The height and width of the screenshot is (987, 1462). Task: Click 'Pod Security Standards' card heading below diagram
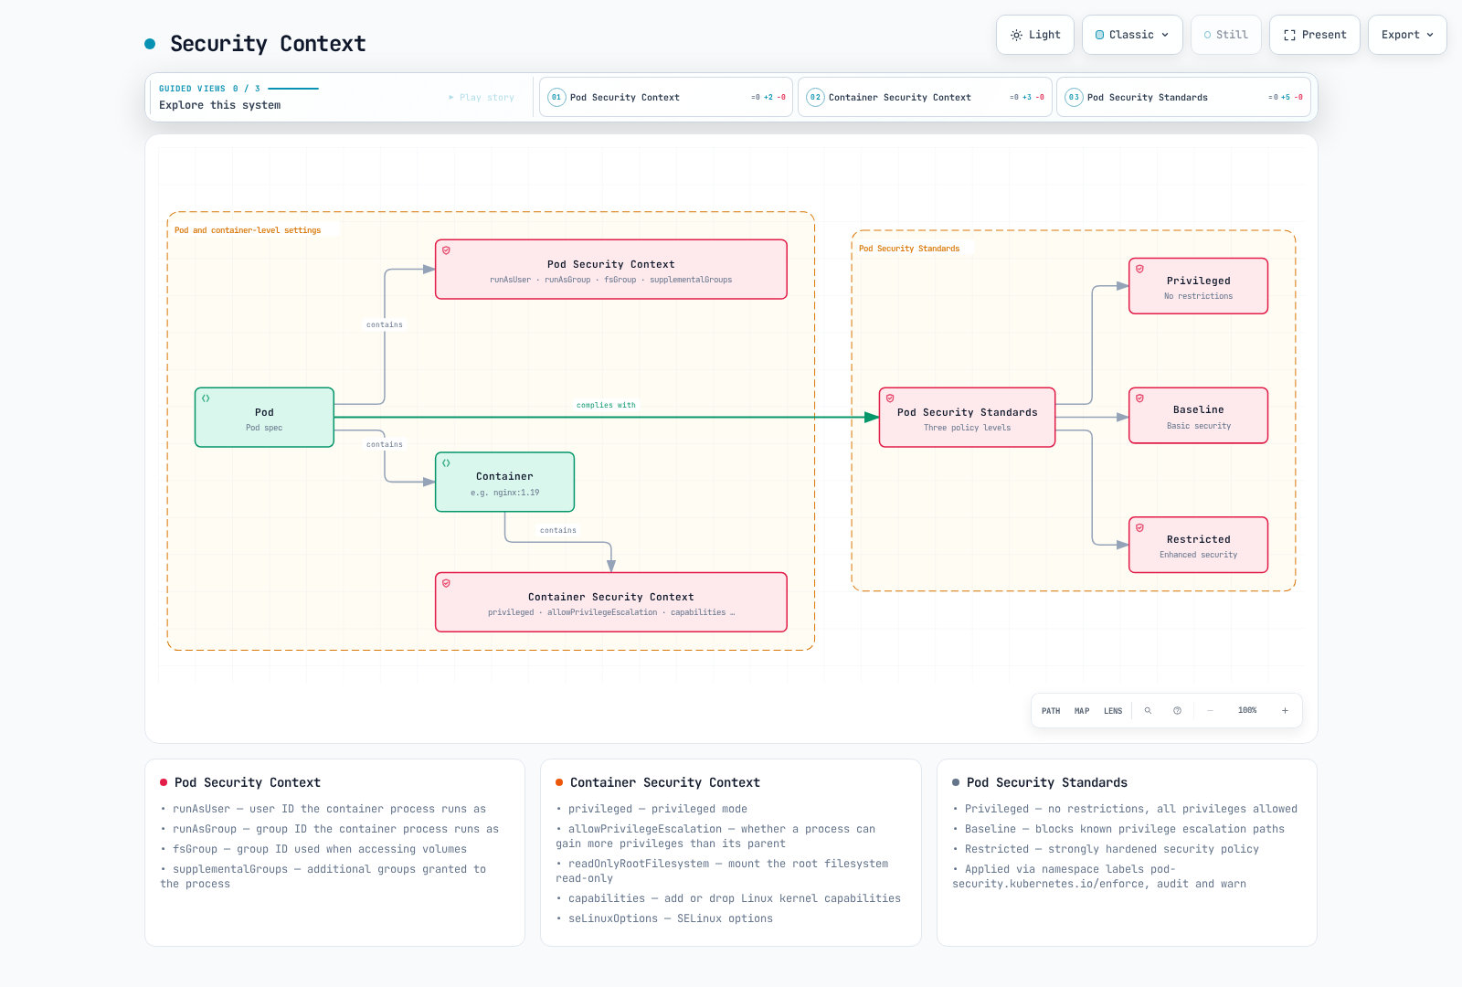point(1047,782)
